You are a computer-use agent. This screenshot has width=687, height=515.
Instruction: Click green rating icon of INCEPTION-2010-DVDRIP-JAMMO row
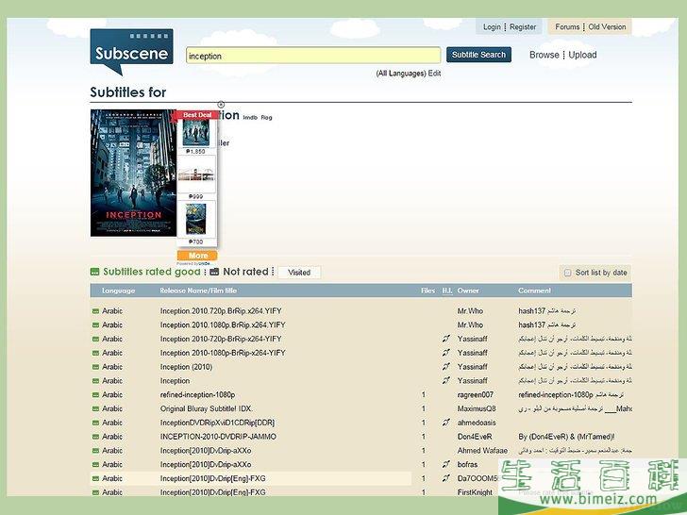tap(95, 437)
